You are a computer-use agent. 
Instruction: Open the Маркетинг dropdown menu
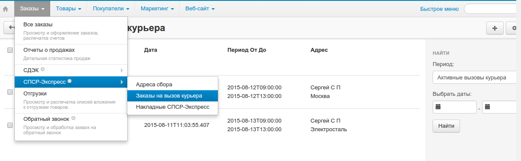click(157, 9)
